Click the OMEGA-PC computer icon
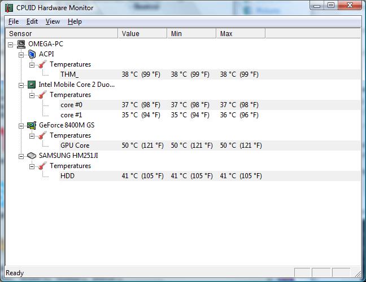The image size is (366, 282). (x=21, y=44)
